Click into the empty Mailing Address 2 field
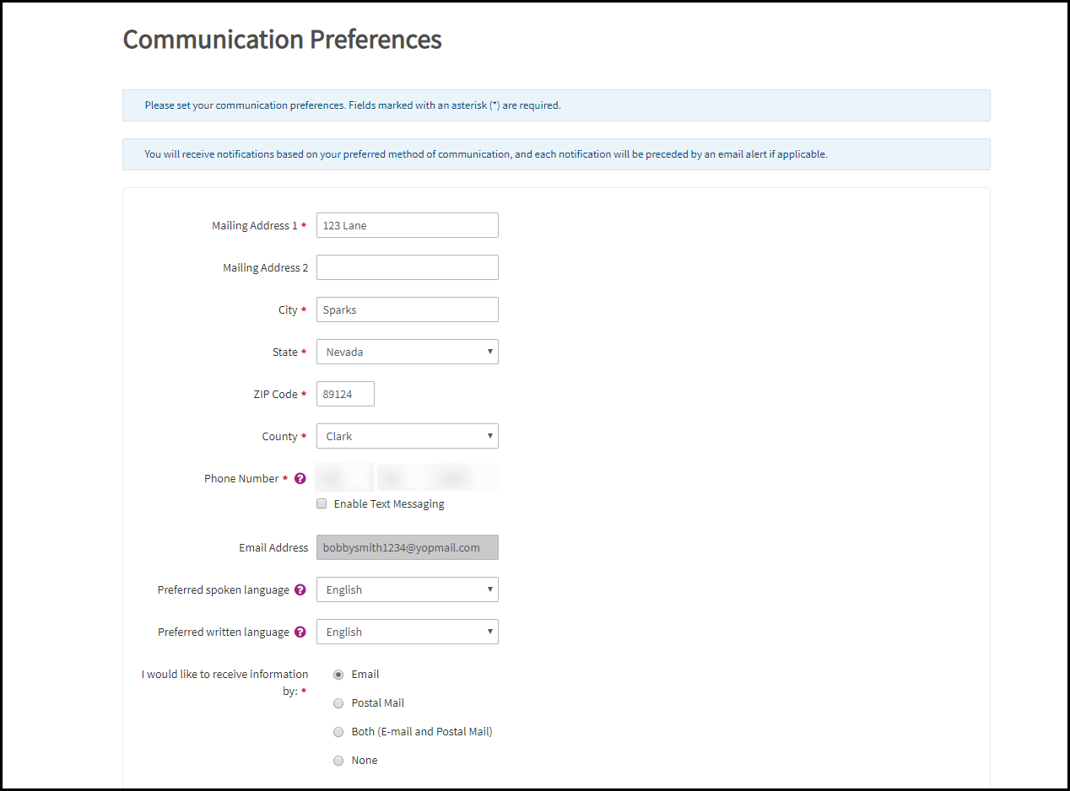The height and width of the screenshot is (791, 1070). click(x=408, y=267)
